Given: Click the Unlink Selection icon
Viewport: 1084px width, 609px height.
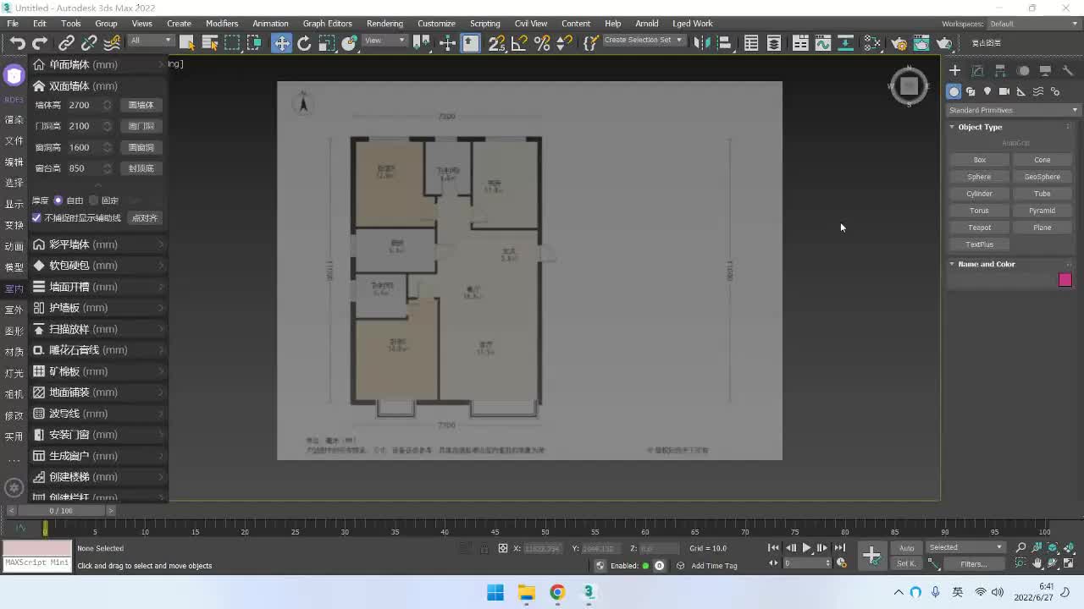Looking at the screenshot, I should coord(88,43).
